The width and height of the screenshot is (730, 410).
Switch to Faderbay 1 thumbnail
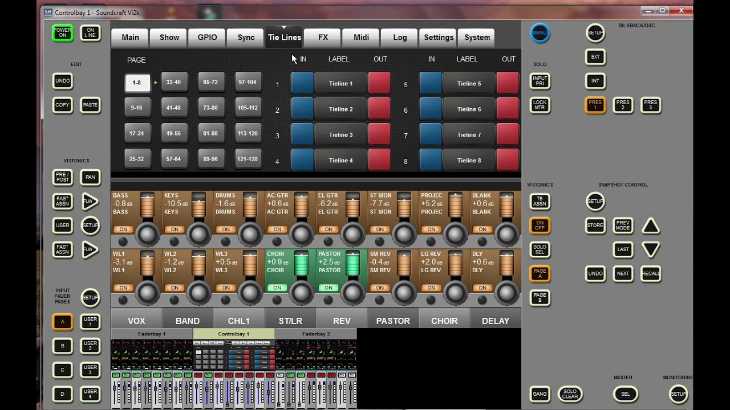pyautogui.click(x=152, y=368)
